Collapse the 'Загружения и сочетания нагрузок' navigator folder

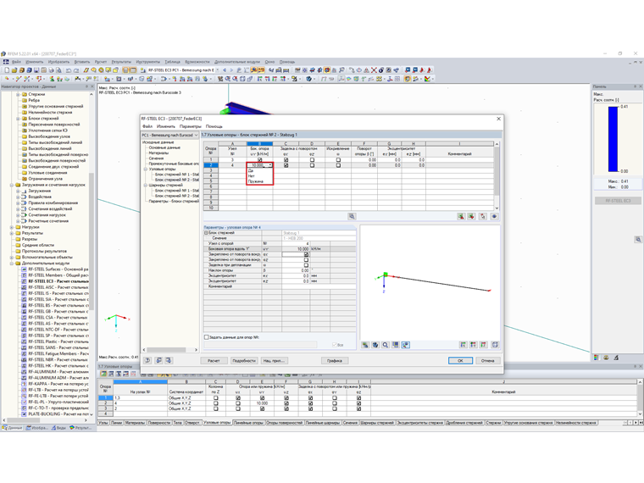[x=12, y=185]
